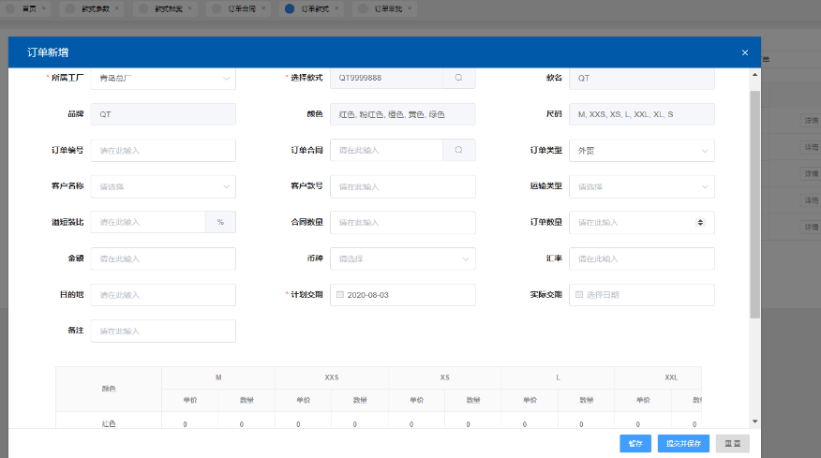The image size is (821, 458).
Task: Expand the 所属工厂 dropdown
Action: 226,78
